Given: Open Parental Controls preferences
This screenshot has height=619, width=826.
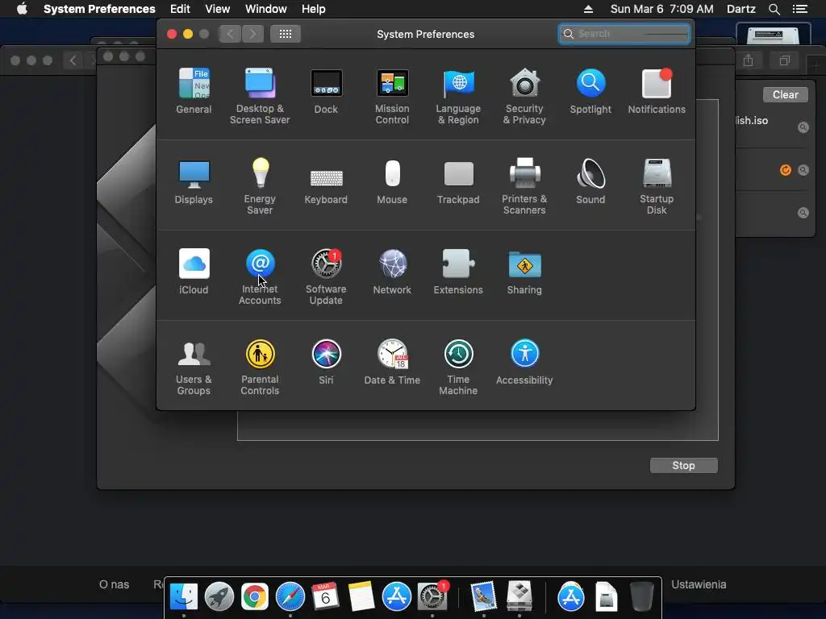Looking at the screenshot, I should 260,367.
